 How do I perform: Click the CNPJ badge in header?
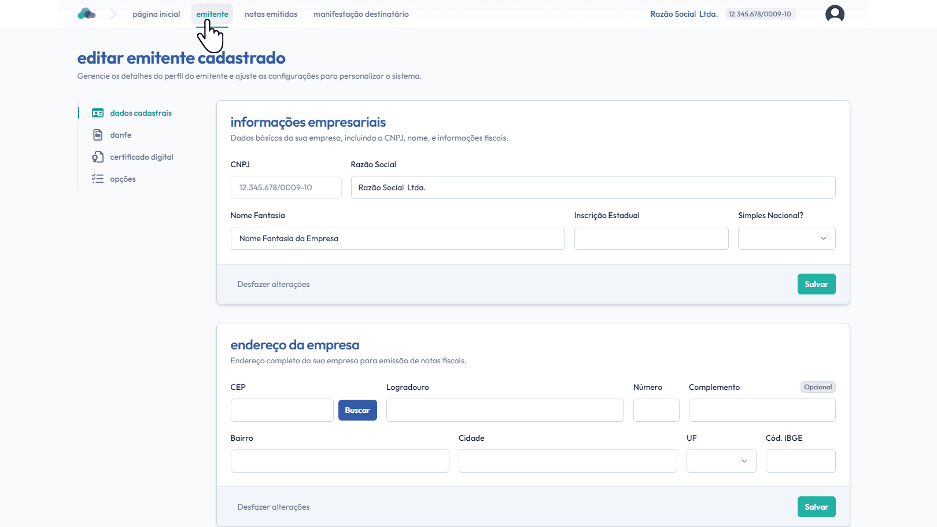coord(759,14)
